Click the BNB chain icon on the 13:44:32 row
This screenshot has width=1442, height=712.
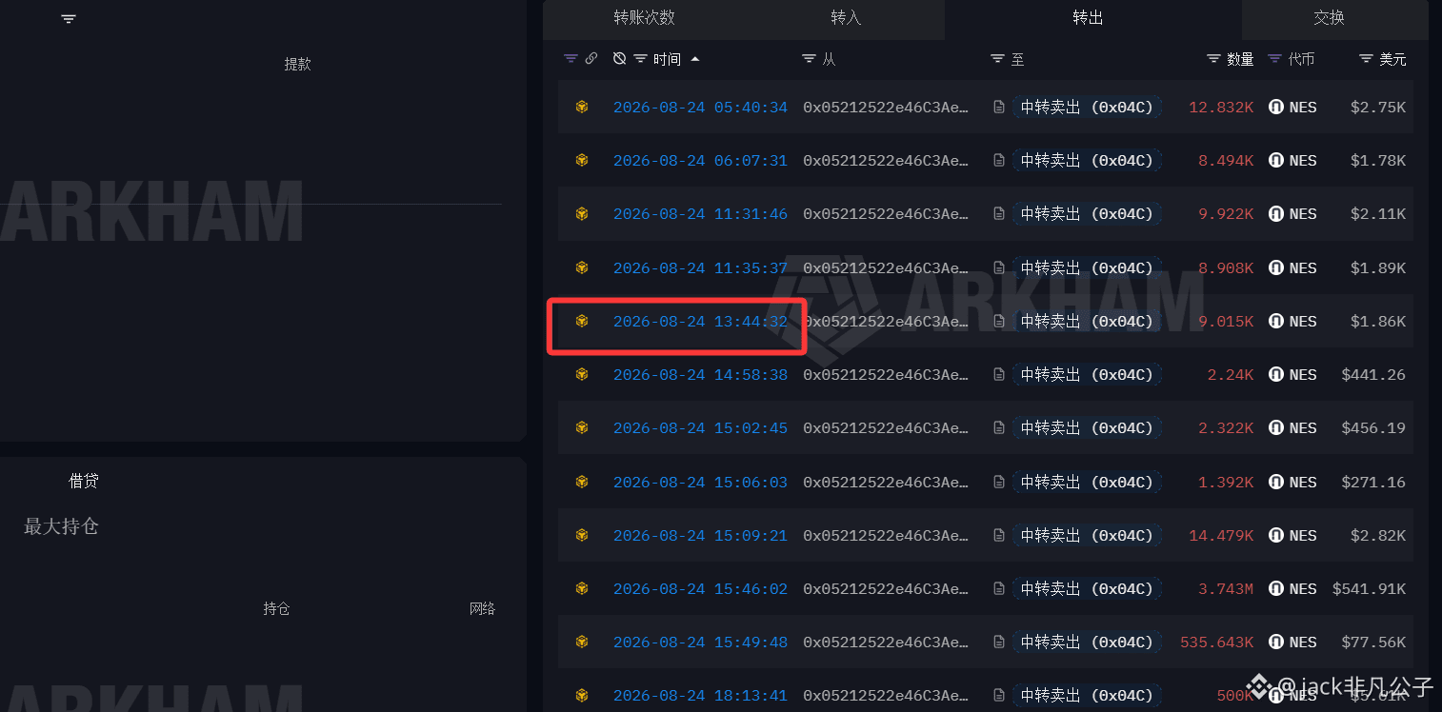click(x=582, y=322)
